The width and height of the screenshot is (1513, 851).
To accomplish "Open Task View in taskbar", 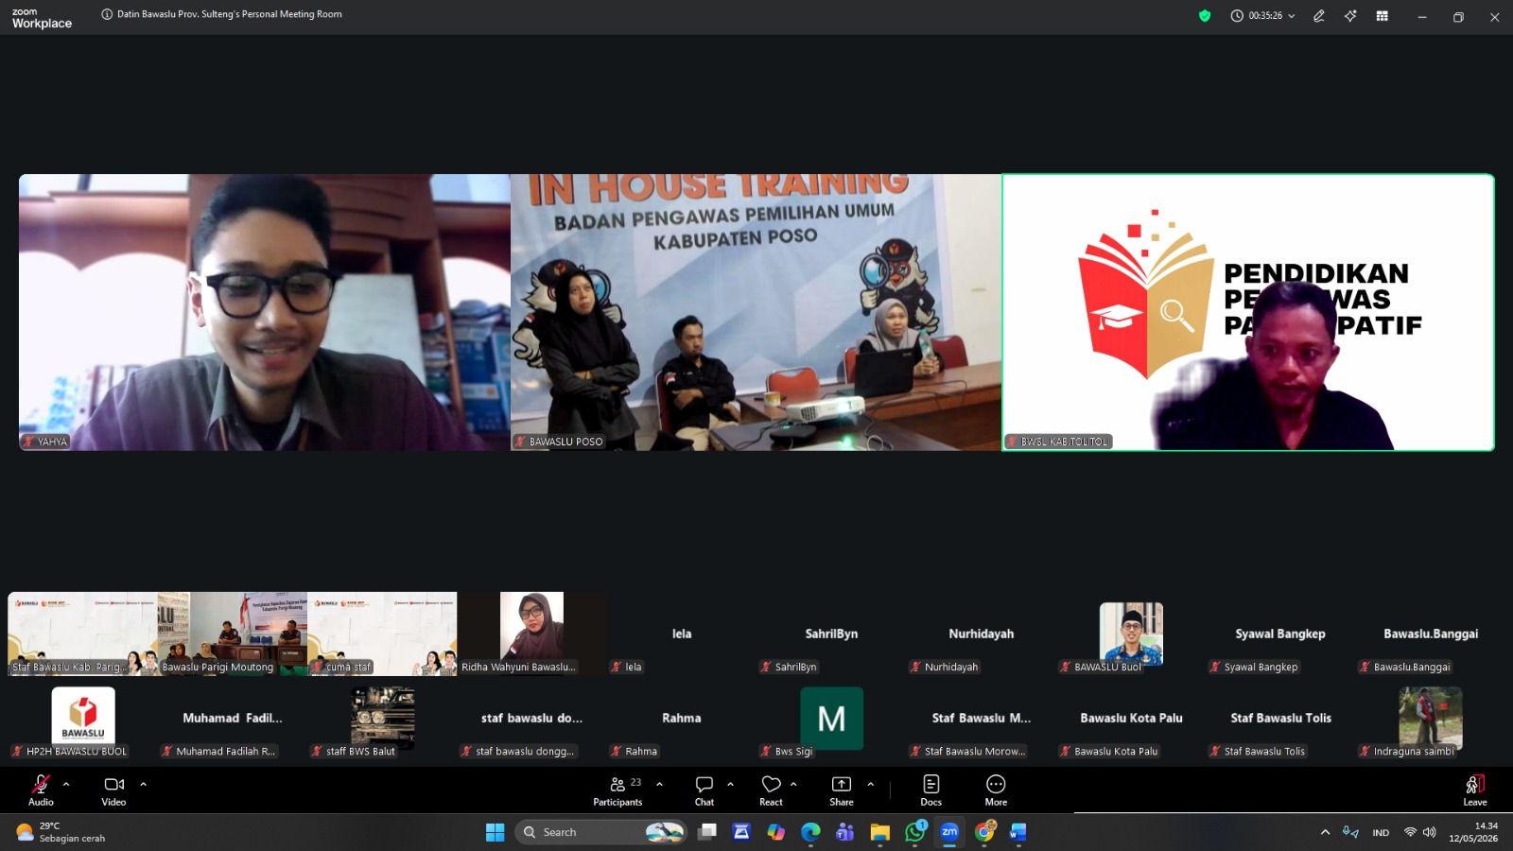I will (x=707, y=832).
